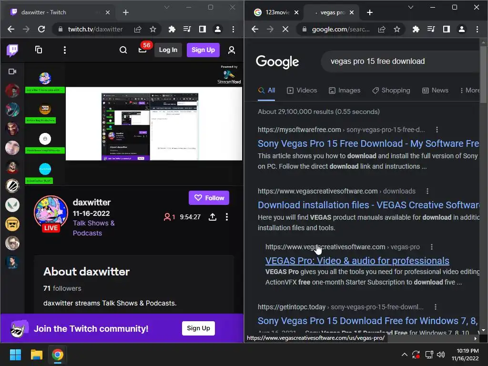Open options menu for vegascreativesoftware.com downloads result

427,191
